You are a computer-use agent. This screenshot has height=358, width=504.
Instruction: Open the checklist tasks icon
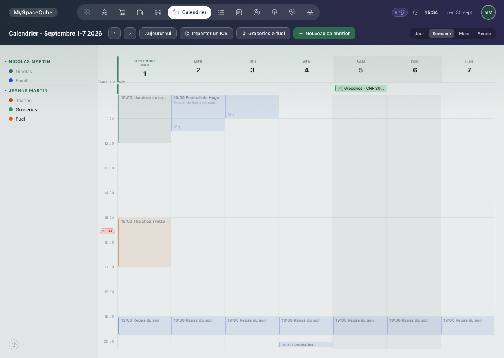coord(221,12)
